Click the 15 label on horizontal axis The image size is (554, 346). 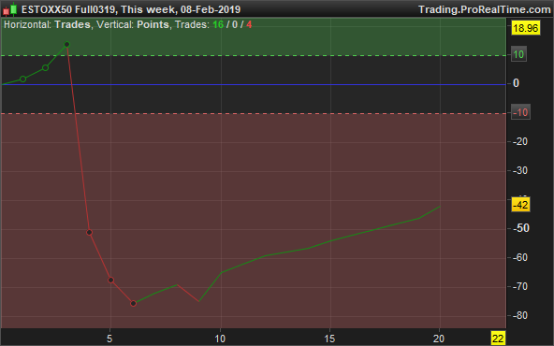click(329, 339)
